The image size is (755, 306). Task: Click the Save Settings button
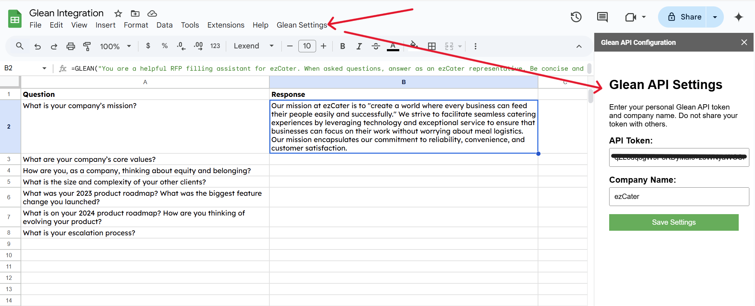pos(674,222)
